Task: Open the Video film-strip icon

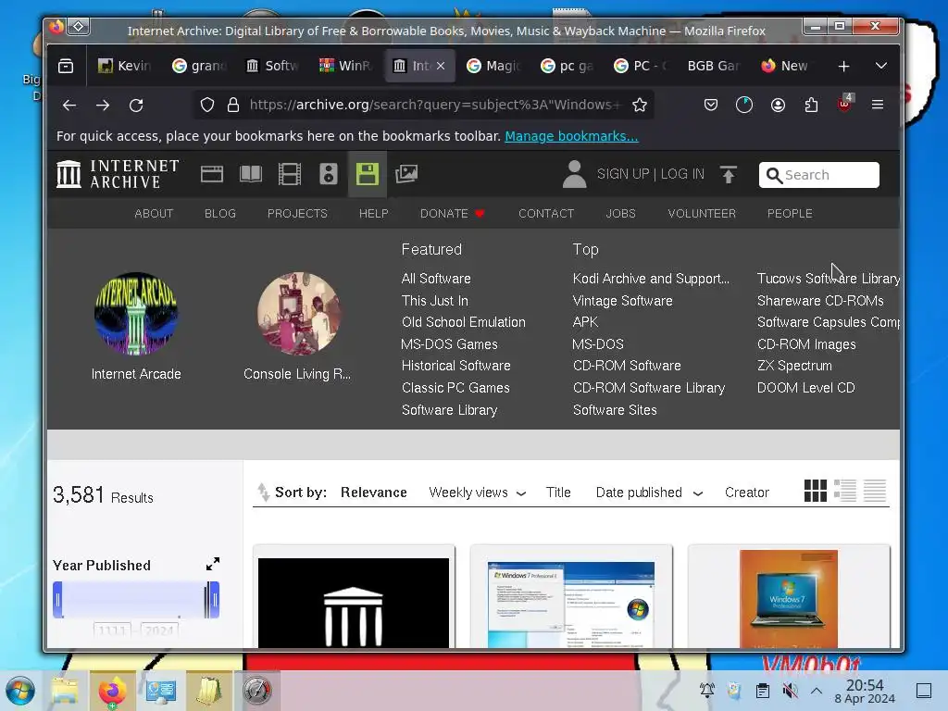Action: coord(290,174)
